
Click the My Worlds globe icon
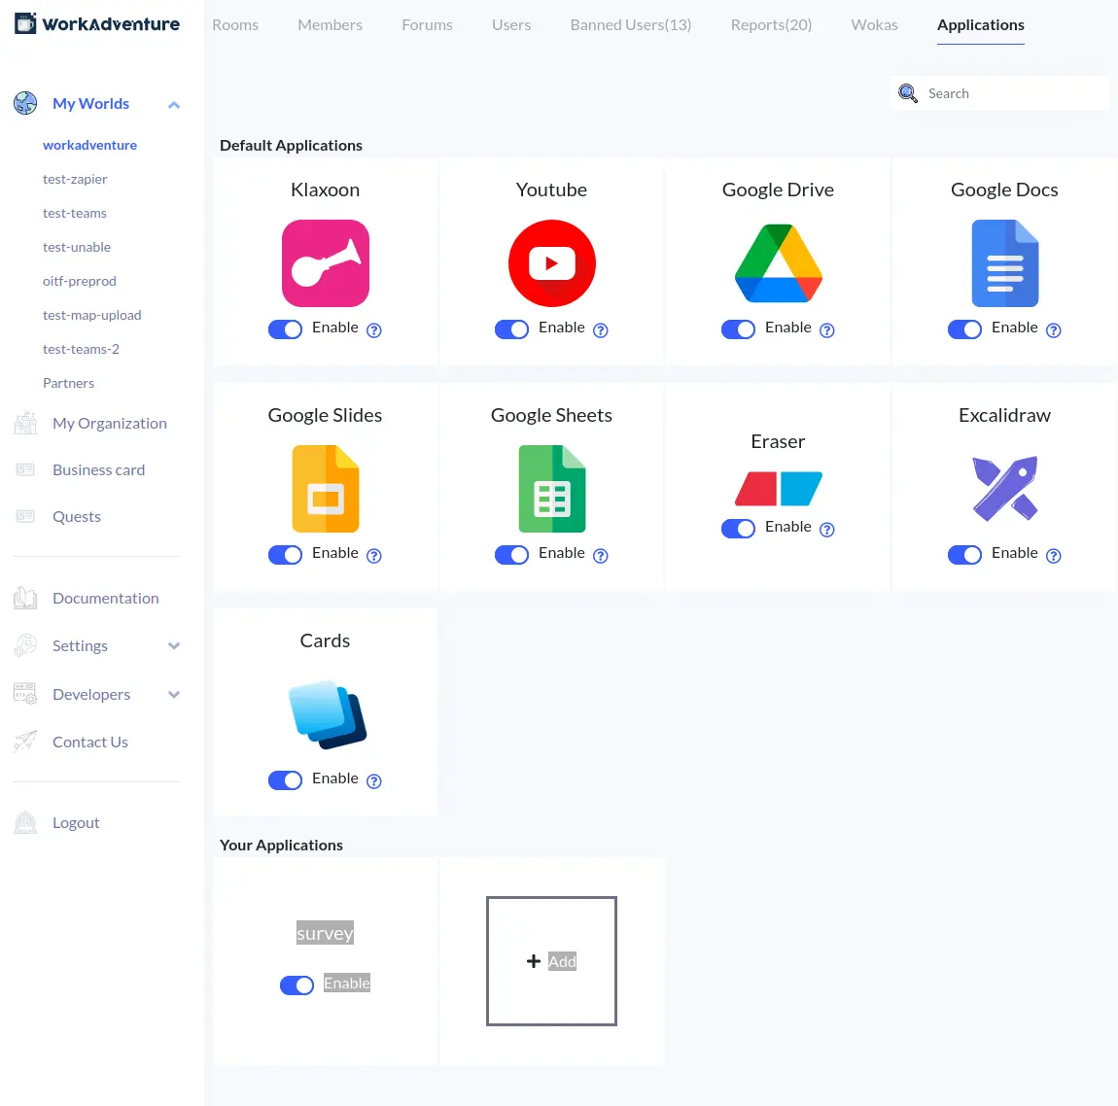click(25, 103)
